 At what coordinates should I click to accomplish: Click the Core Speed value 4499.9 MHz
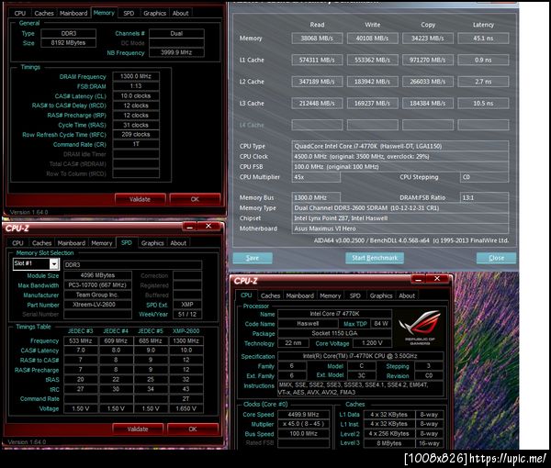(x=303, y=415)
